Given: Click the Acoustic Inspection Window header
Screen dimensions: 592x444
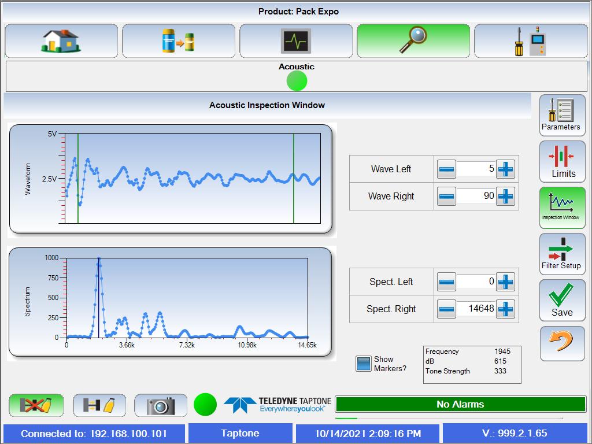Looking at the screenshot, I should (267, 105).
